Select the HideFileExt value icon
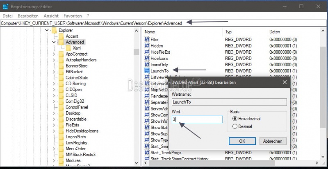The width and height of the screenshot is (328, 169). pyautogui.click(x=147, y=52)
